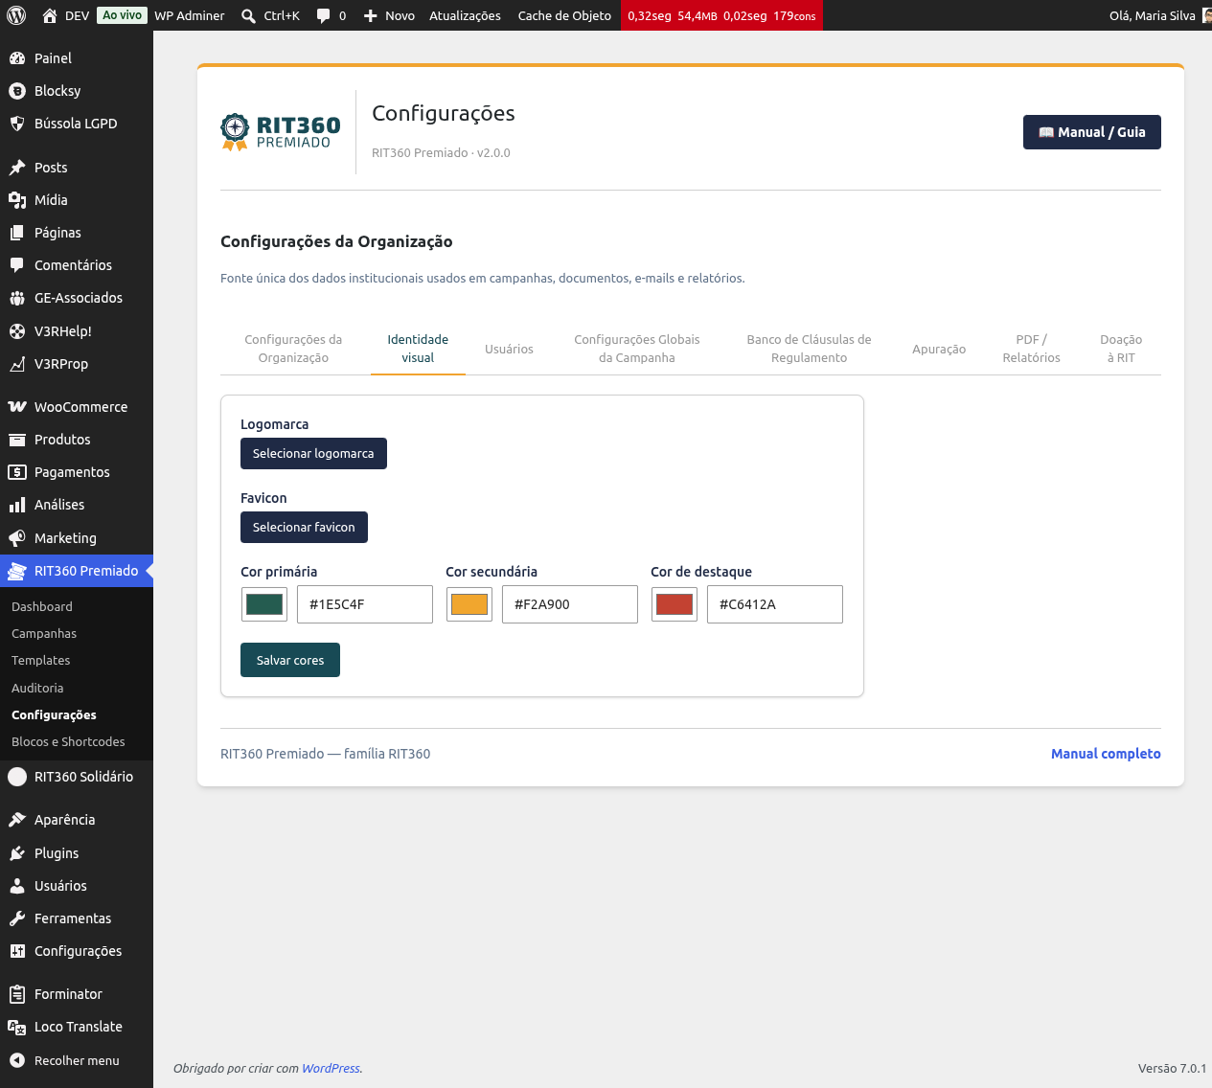Click the V3RProp chart icon
Image resolution: width=1212 pixels, height=1088 pixels.
(17, 364)
